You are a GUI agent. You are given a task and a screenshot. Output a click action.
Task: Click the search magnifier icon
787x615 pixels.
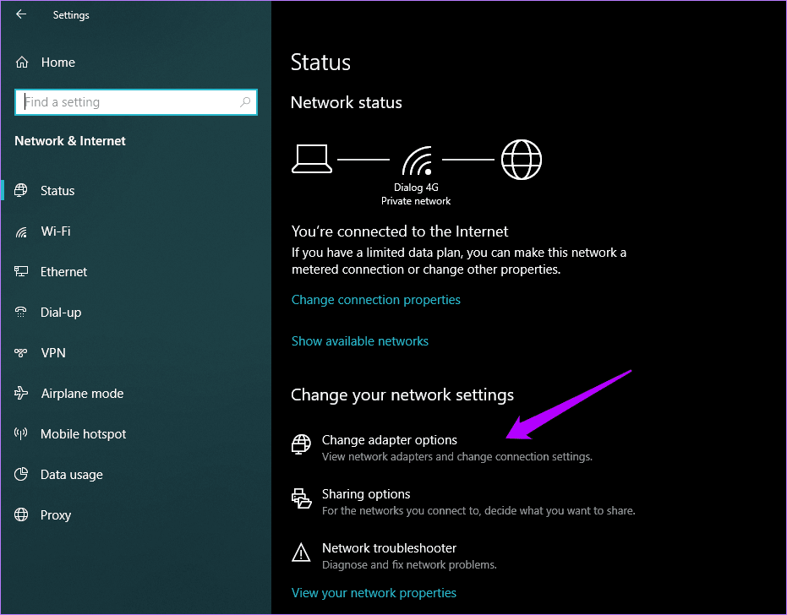pyautogui.click(x=245, y=102)
